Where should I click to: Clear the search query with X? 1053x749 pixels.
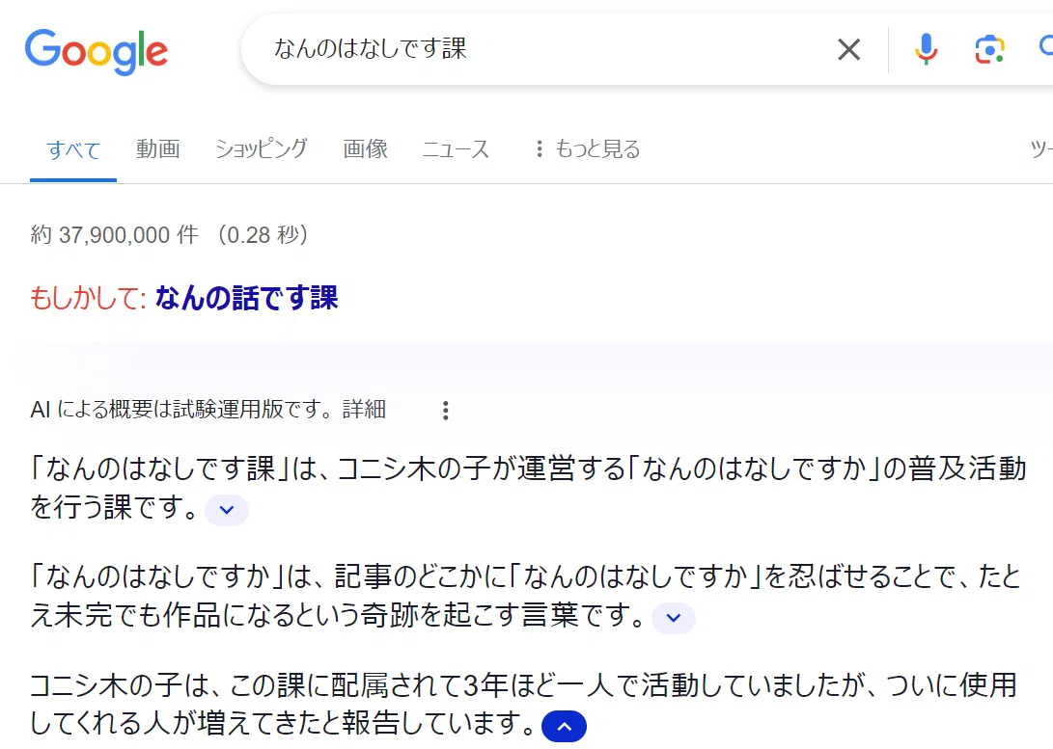(848, 49)
